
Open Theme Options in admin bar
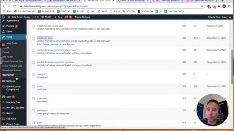pos(82,17)
